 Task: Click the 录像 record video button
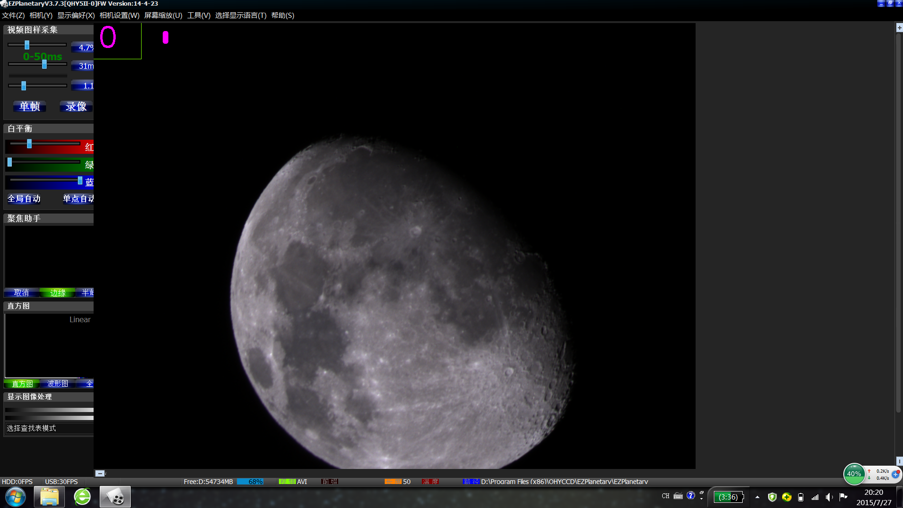tap(76, 106)
